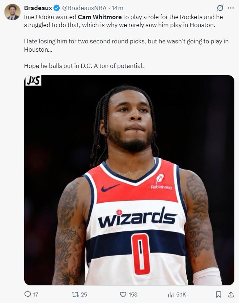Screen dimensions: 239x303
Task: Click the 153 likes count
Action: tap(133, 294)
